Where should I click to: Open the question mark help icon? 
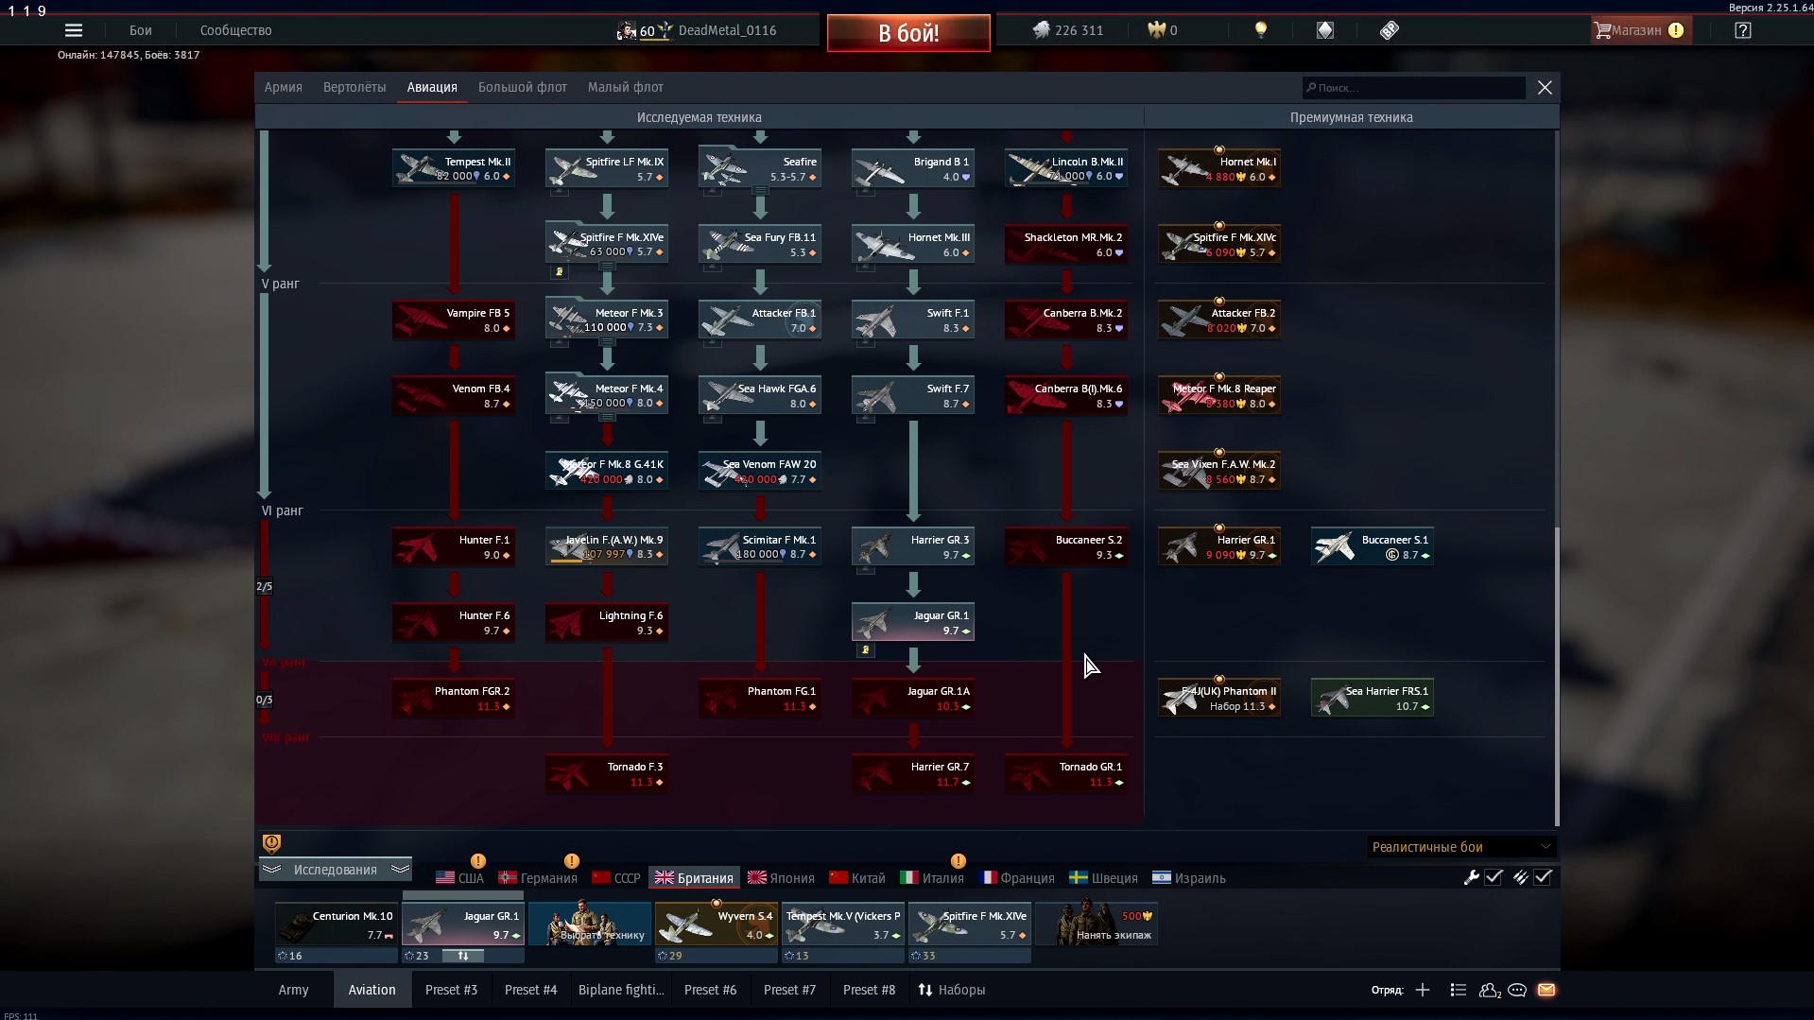pyautogui.click(x=1743, y=30)
